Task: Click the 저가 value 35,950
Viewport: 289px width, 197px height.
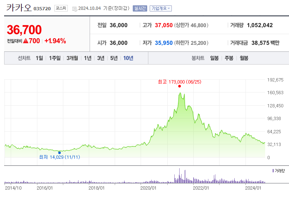Action: [164, 43]
